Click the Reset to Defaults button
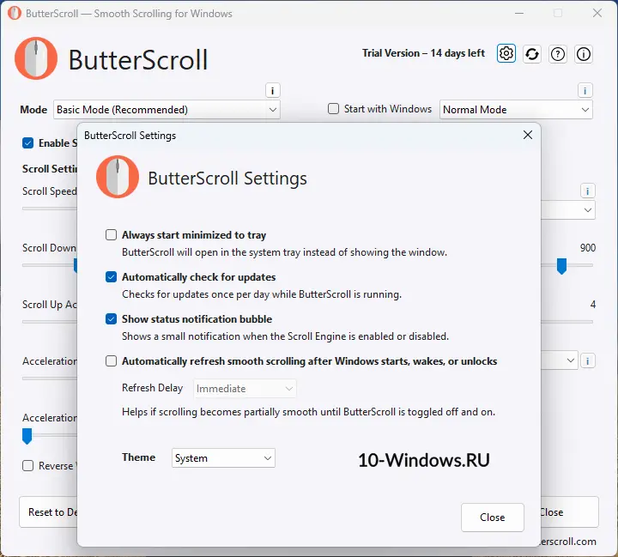Image resolution: width=618 pixels, height=557 pixels. pyautogui.click(x=48, y=512)
